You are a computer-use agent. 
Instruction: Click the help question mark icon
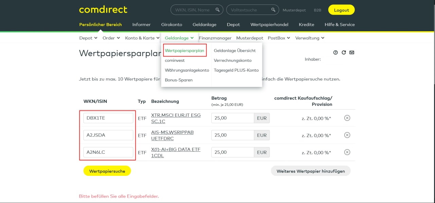coord(335,53)
